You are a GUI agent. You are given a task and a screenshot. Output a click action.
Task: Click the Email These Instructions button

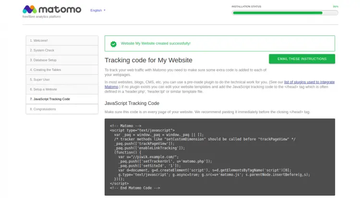[x=302, y=59]
